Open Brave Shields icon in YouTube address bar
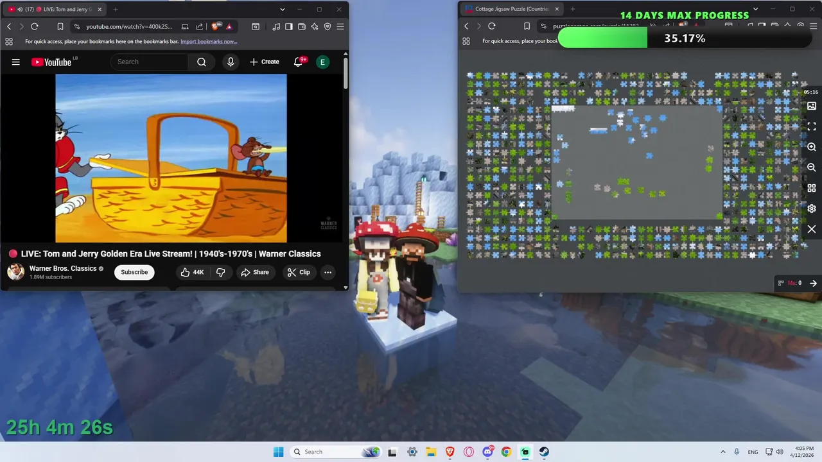 pyautogui.click(x=214, y=26)
